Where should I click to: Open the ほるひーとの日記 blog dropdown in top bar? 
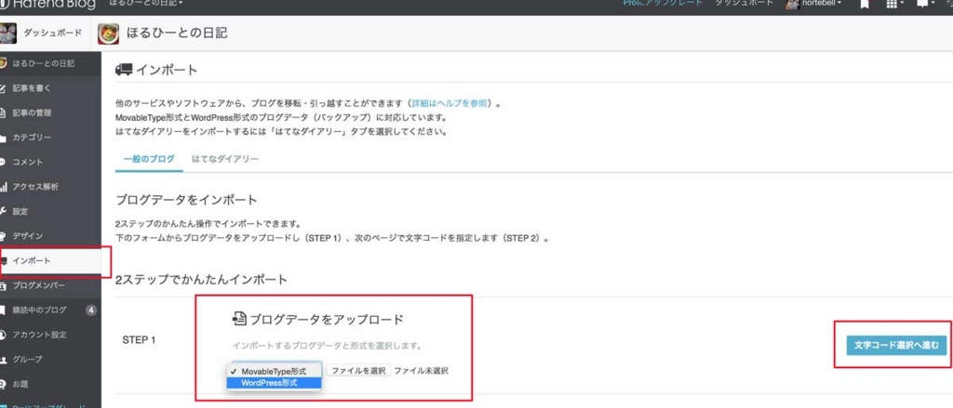pos(146,4)
